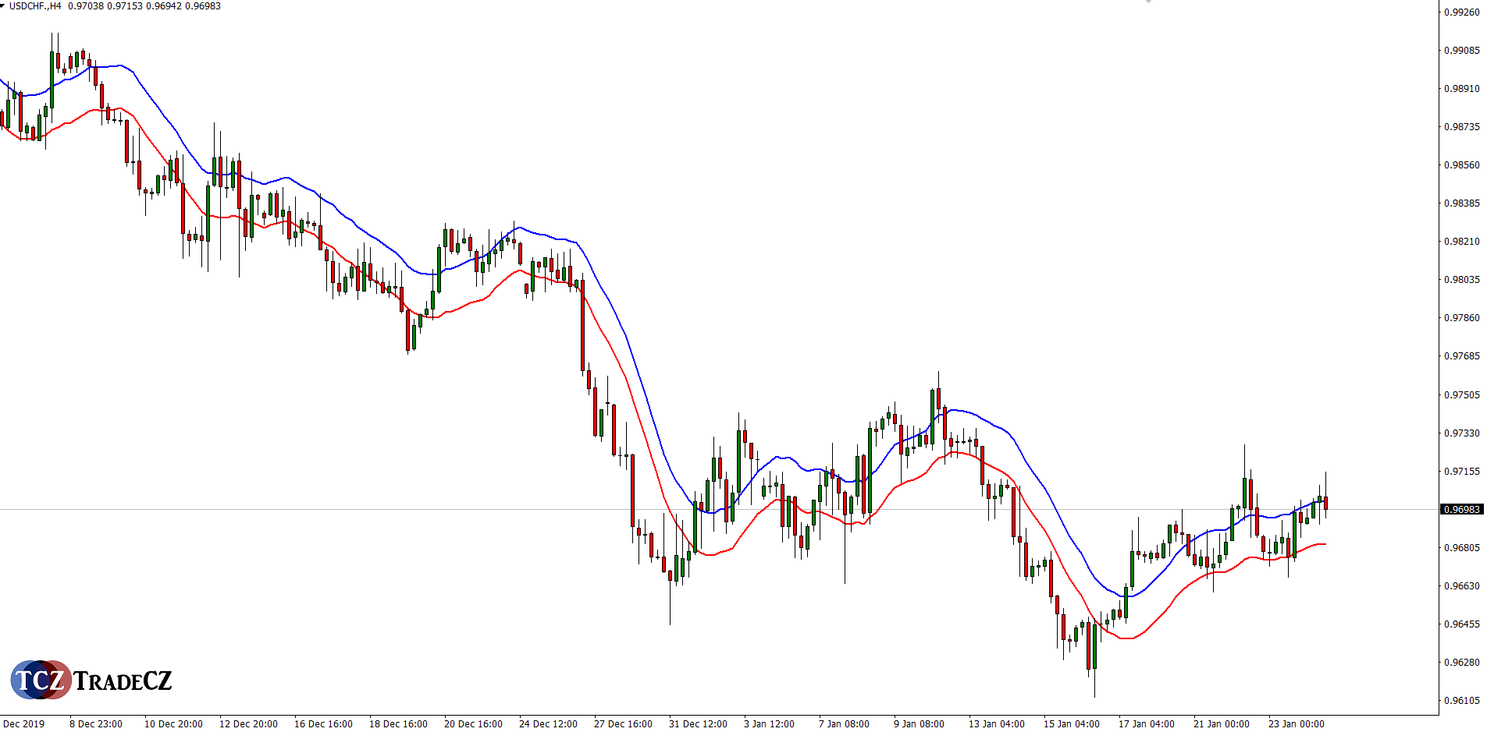Open the chart menu triangle beside USDCHF

[3, 5]
